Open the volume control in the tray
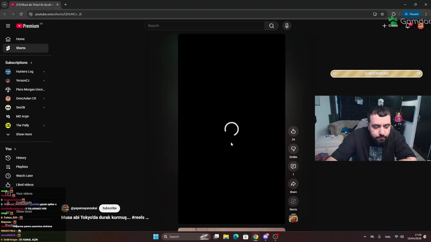The height and width of the screenshot is (242, 431). pyautogui.click(x=402, y=237)
